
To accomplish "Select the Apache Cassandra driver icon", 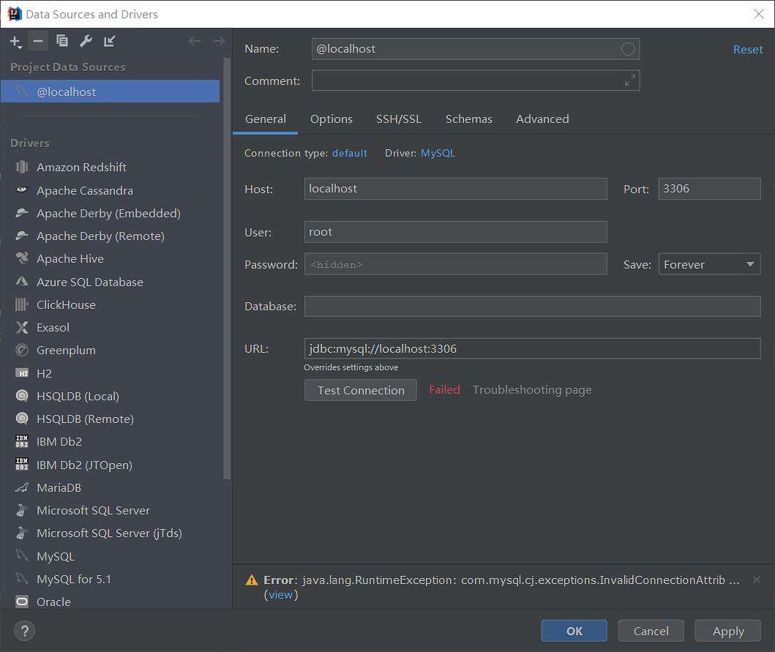I will [22, 190].
